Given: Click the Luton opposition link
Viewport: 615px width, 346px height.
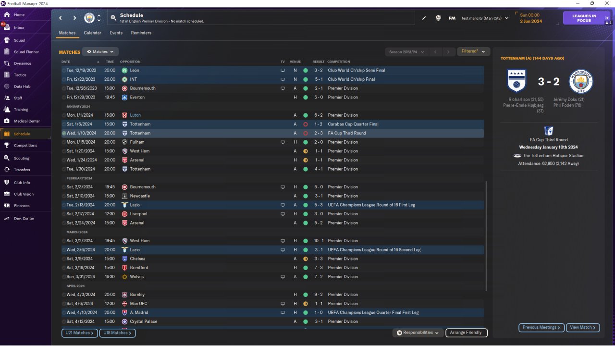Looking at the screenshot, I should click(x=135, y=115).
